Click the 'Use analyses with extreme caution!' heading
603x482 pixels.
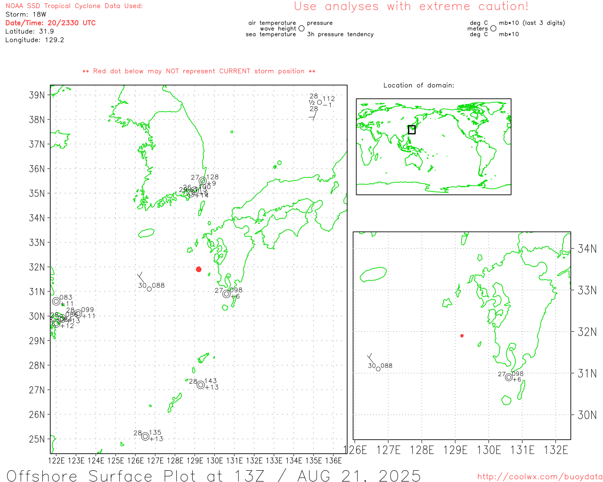click(x=411, y=6)
